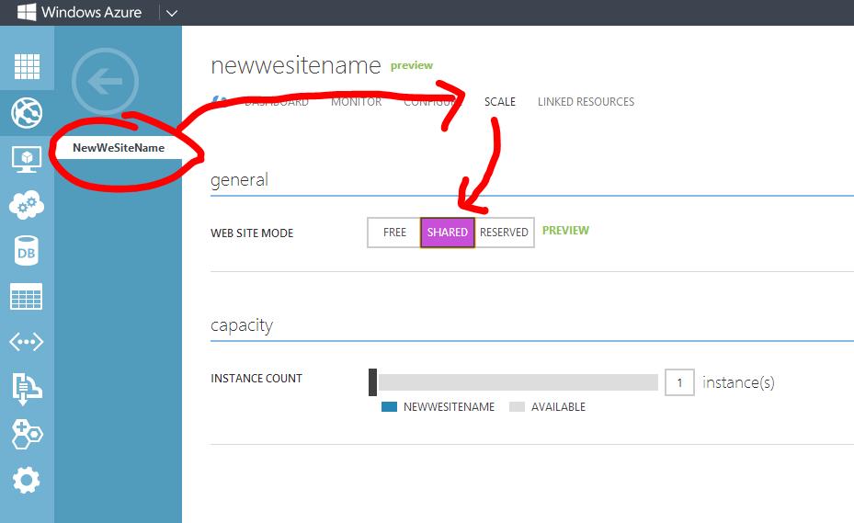Screen dimensions: 854x523
Task: Click the general section heading
Action: 239,180
